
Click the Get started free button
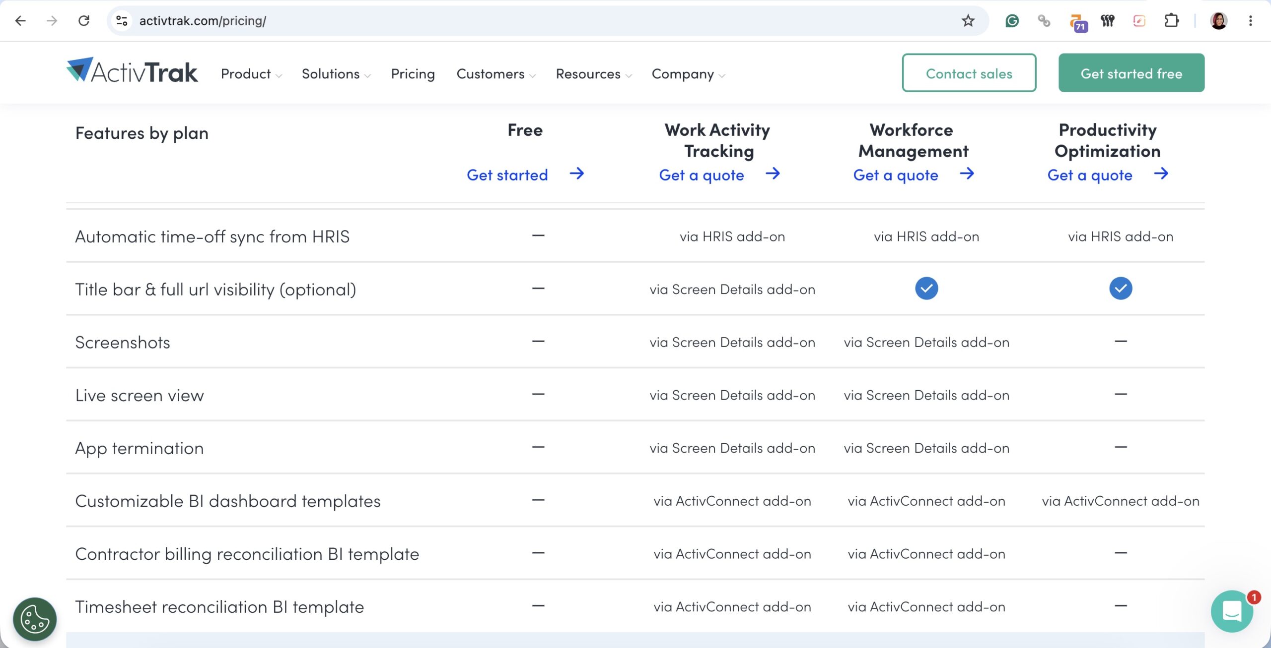coord(1131,73)
